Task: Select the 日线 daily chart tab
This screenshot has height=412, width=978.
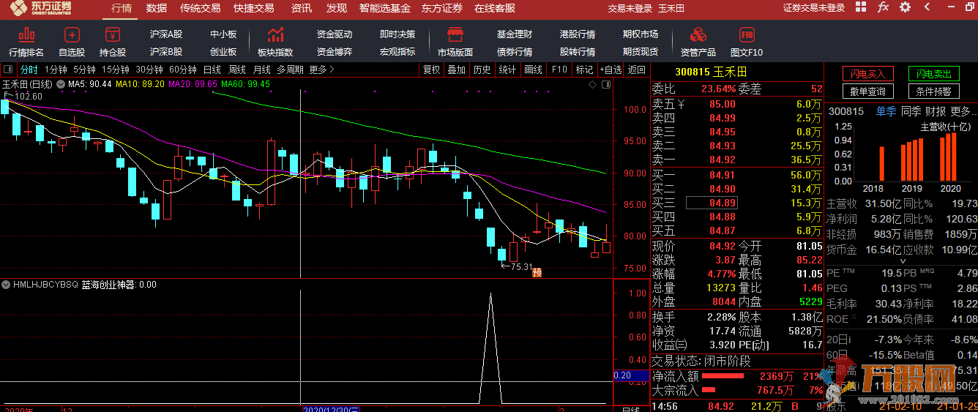Action: click(x=212, y=70)
